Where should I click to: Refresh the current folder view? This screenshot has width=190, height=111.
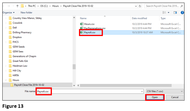coord(140,6)
